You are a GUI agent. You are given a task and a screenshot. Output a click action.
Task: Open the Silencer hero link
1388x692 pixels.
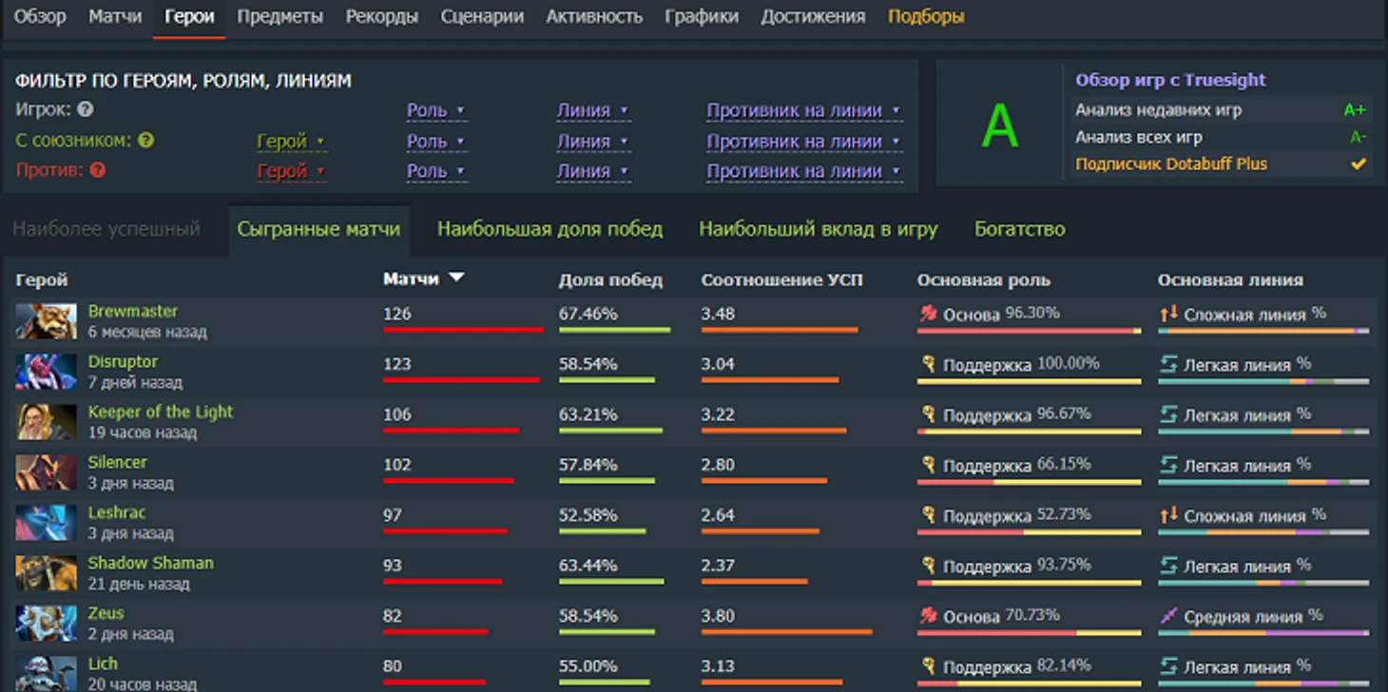click(x=117, y=462)
